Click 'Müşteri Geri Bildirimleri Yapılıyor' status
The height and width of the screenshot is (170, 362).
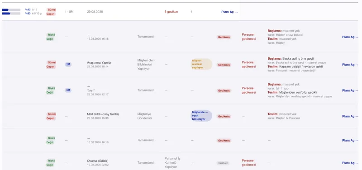pos(146,65)
